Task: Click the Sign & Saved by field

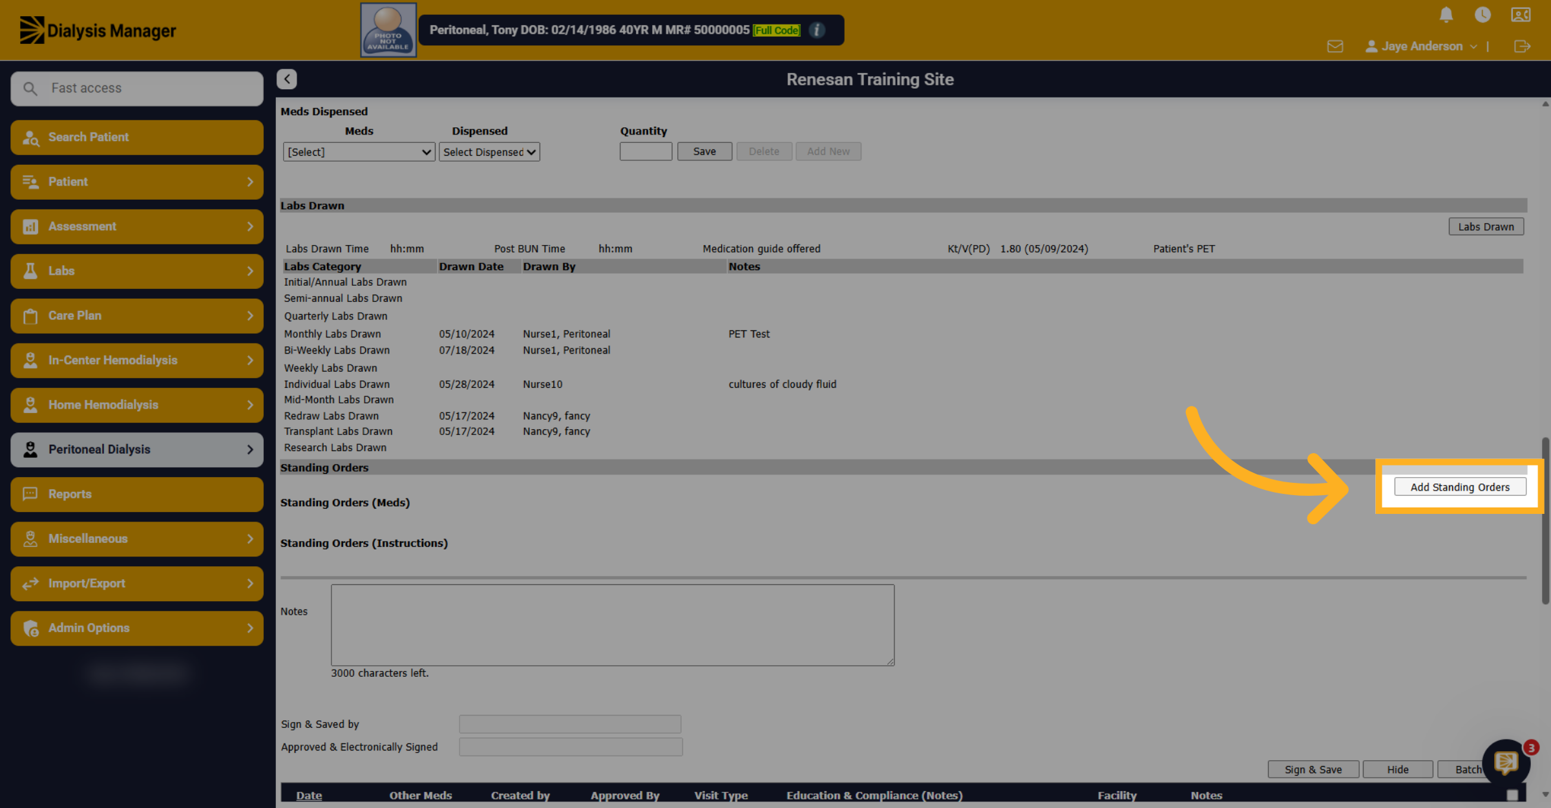Action: pyautogui.click(x=570, y=724)
